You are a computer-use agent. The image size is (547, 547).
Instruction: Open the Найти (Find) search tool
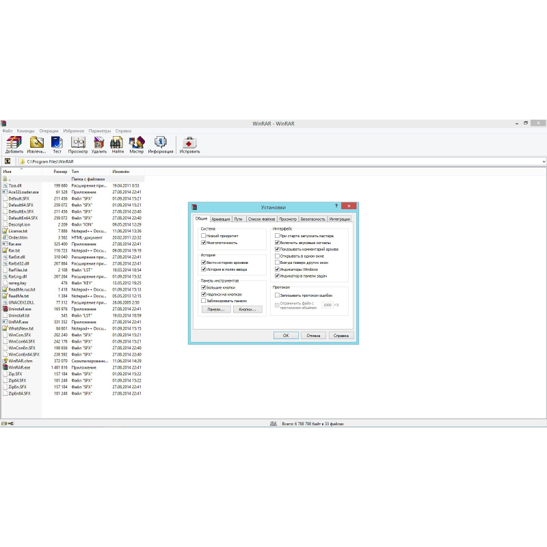click(116, 142)
